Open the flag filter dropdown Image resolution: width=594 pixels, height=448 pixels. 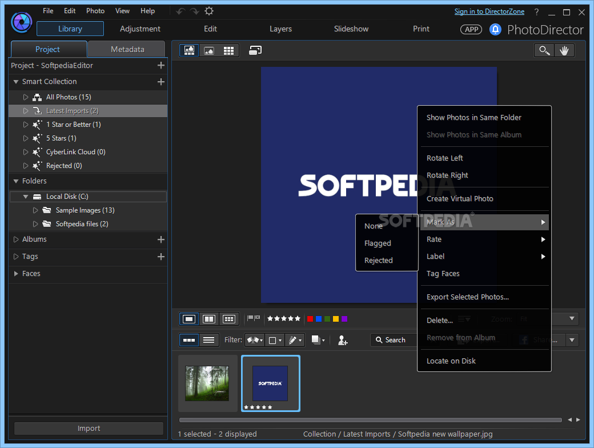(255, 340)
